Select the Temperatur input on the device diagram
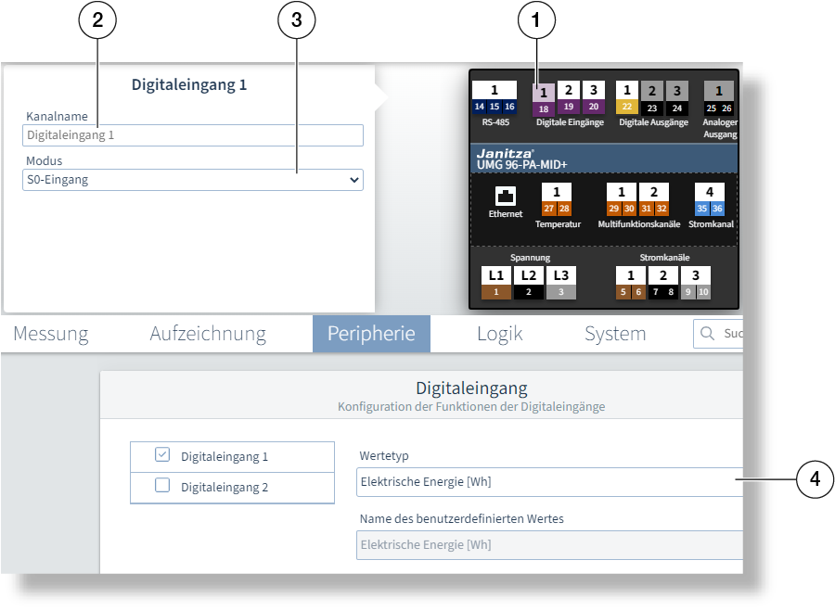Viewport: 835px width, 611px height. pyautogui.click(x=558, y=197)
